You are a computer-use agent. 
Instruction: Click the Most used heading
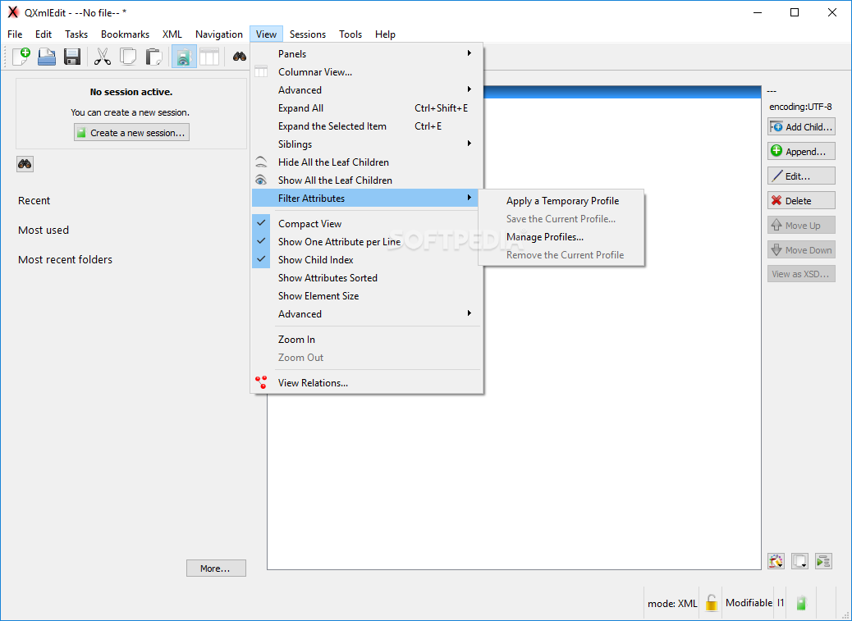click(44, 231)
